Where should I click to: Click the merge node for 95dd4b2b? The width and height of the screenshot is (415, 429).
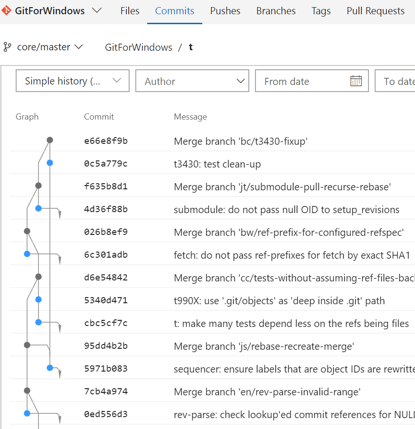point(27,345)
